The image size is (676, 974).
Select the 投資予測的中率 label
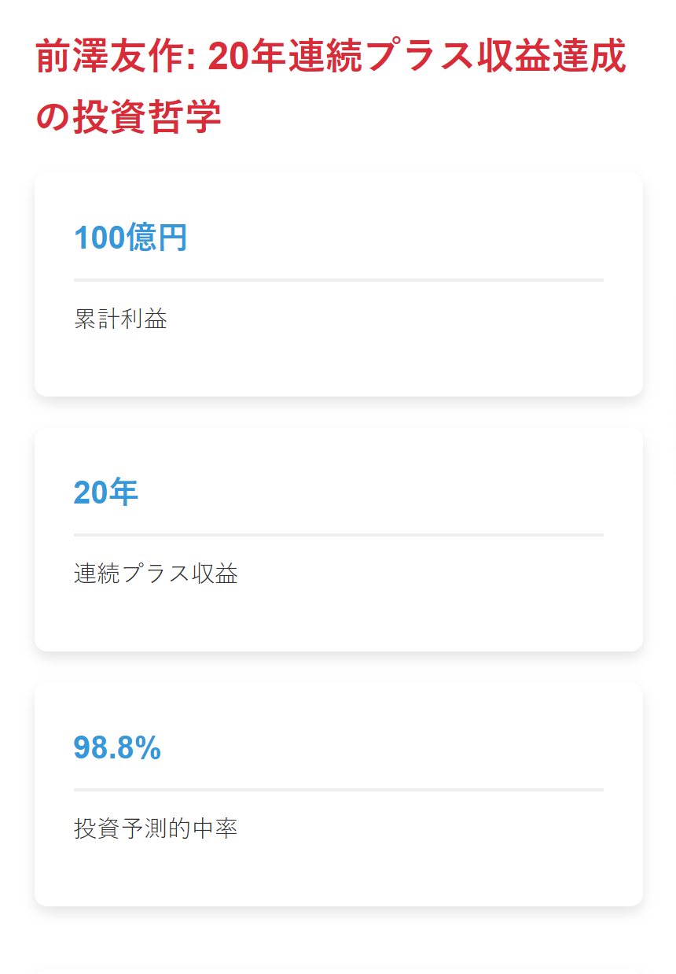156,828
